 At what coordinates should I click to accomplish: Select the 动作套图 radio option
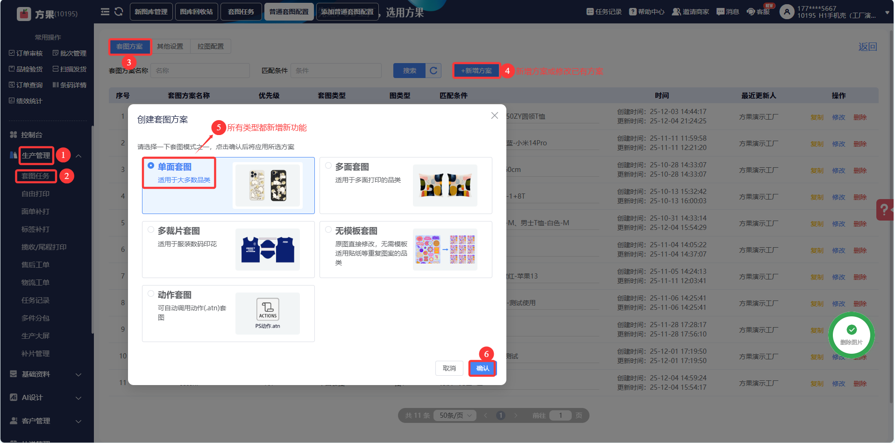151,294
